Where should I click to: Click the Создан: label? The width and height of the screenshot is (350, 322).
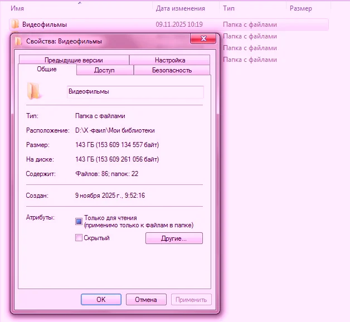pos(37,196)
